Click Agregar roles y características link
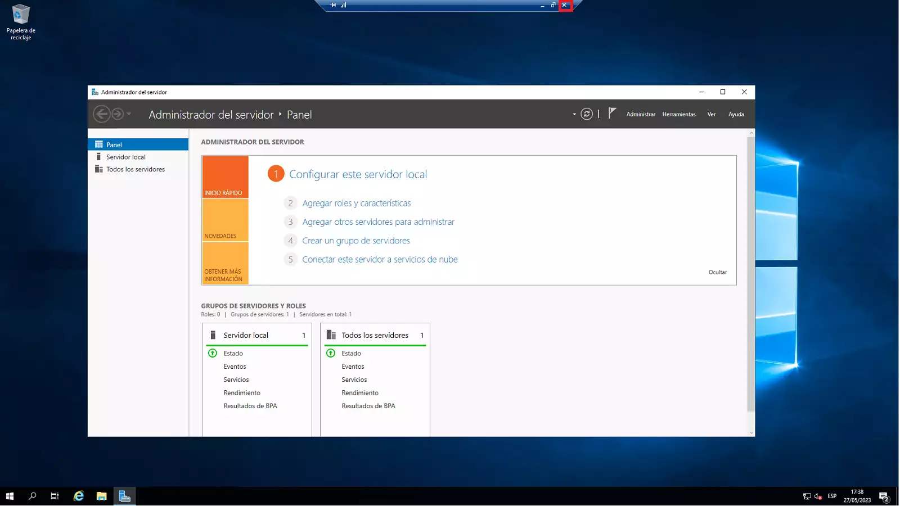900x506 pixels. coord(356,204)
